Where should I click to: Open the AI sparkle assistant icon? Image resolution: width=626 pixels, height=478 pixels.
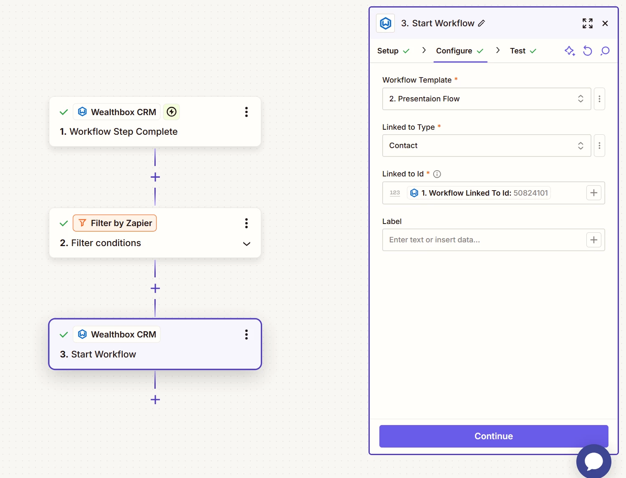tap(570, 51)
